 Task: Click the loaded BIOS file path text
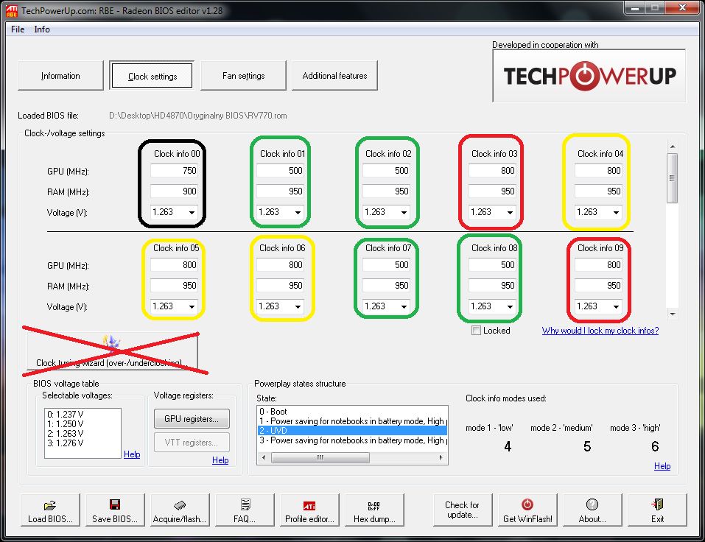click(x=198, y=116)
